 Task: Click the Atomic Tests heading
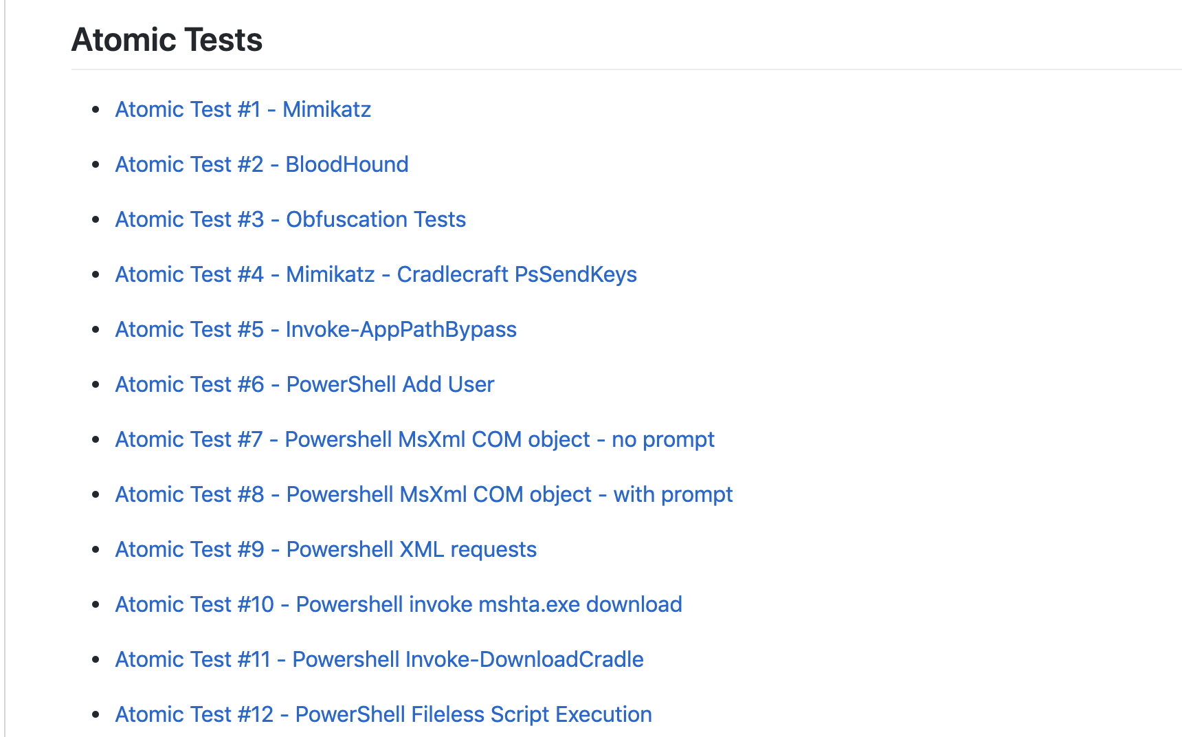(167, 39)
